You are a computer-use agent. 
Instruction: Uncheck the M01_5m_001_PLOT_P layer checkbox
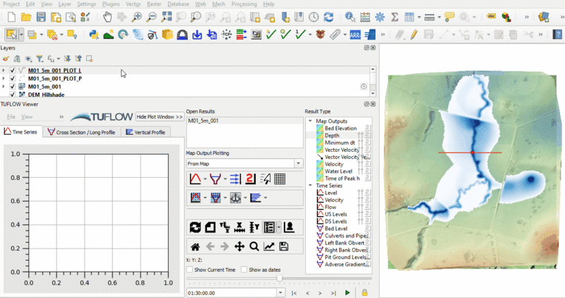tap(13, 79)
